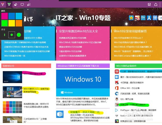Open link 正版Win7/Win8.1免费升级Win10版本对应关系
This screenshot has width=162, height=125.
27,47
